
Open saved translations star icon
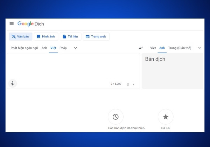click(166, 117)
